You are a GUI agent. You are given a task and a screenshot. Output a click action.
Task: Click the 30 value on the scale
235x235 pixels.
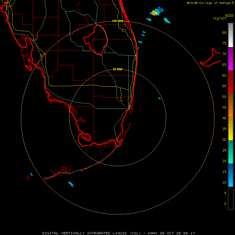click(x=224, y=139)
